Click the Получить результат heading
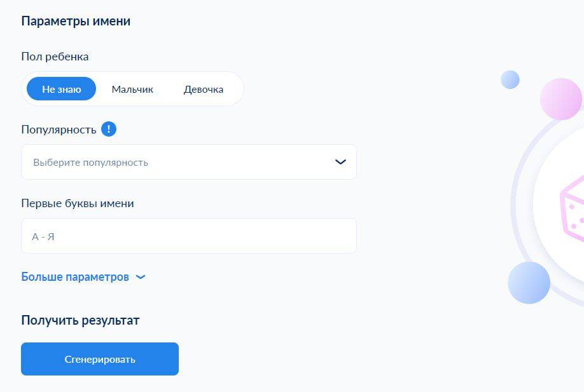 [x=80, y=320]
